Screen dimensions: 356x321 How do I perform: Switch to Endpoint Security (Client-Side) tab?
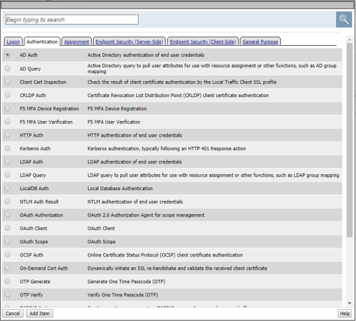[203, 42]
